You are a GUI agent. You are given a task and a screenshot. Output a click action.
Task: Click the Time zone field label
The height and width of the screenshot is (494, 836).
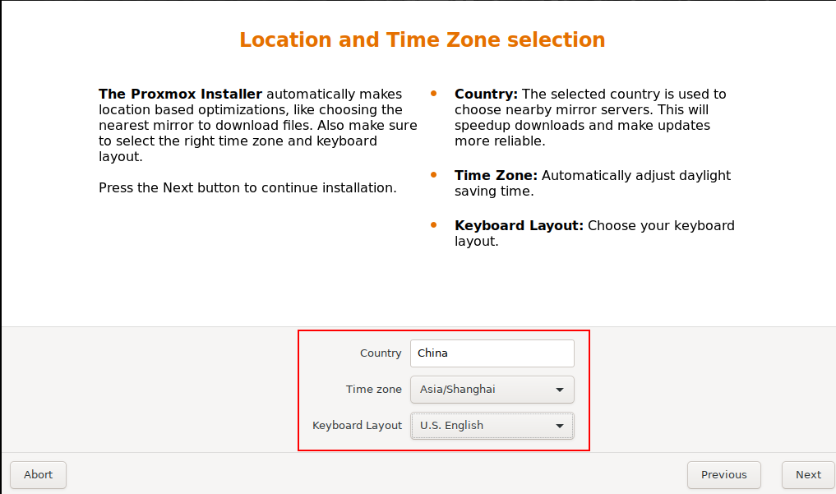374,390
